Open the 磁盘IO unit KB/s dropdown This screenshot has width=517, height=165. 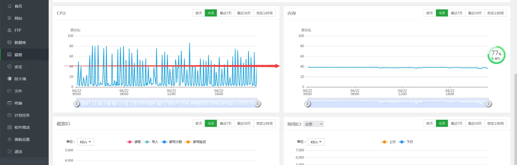[85, 142]
